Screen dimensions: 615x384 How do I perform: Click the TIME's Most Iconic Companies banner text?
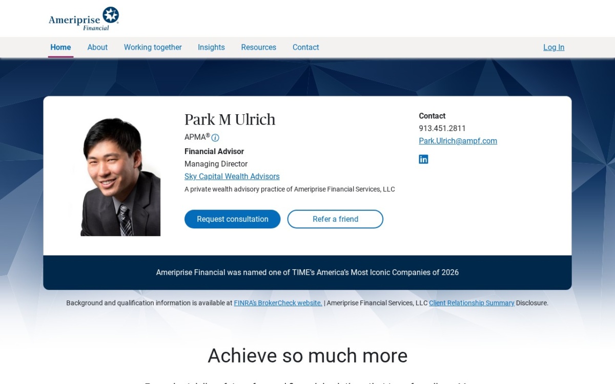click(307, 272)
